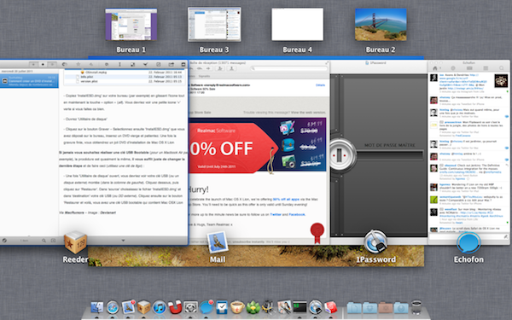Switch to Bureau 3 desktop thumbnail
The height and width of the screenshot is (320, 512).
point(214,25)
